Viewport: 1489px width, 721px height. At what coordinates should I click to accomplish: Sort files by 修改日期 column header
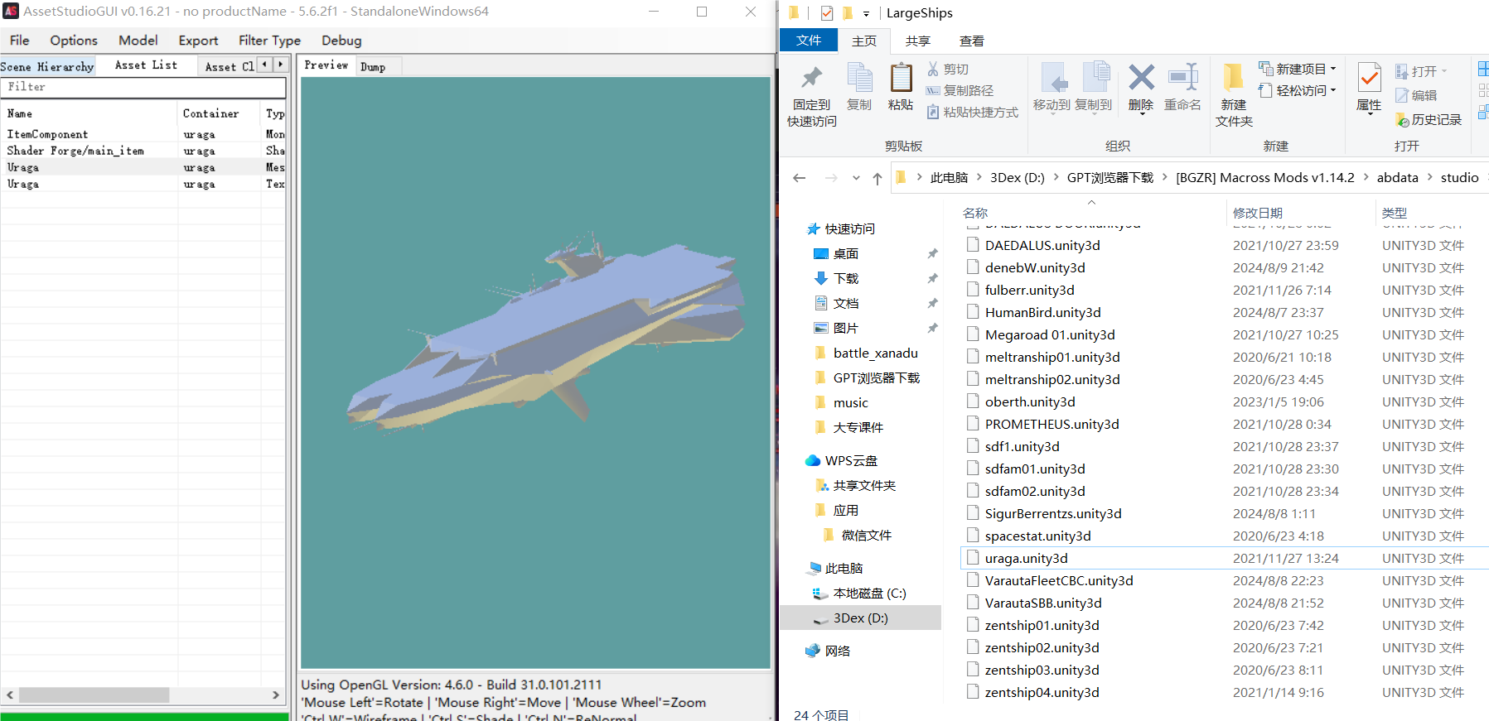(1257, 213)
